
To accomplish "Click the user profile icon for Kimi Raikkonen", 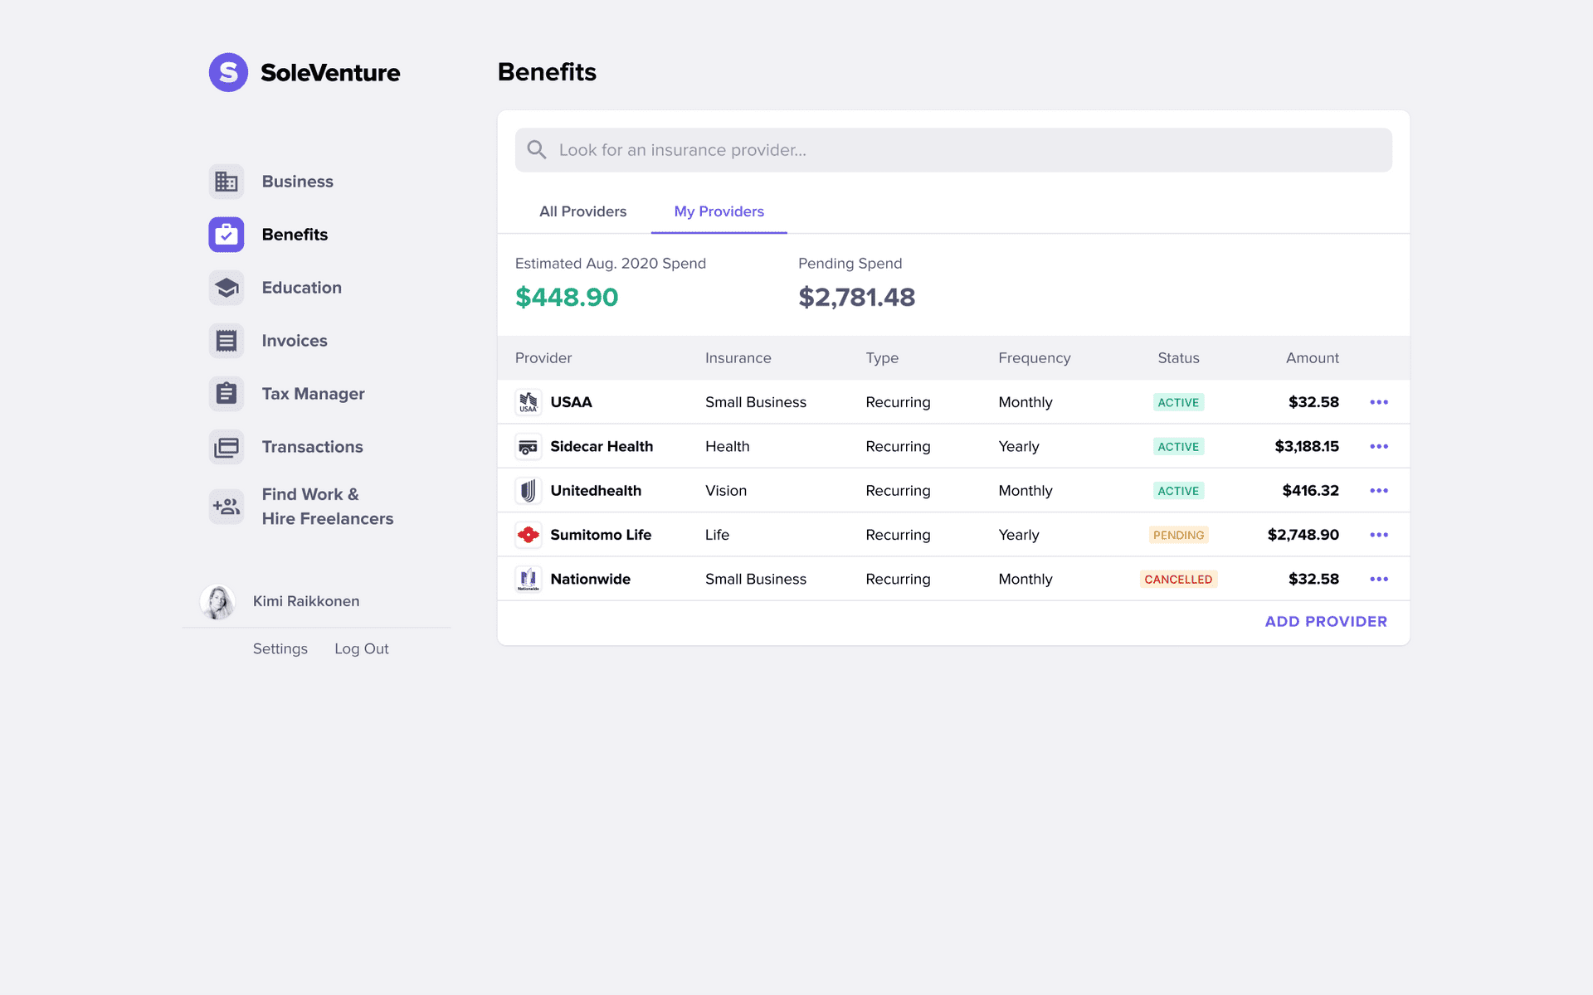I will click(x=220, y=599).
